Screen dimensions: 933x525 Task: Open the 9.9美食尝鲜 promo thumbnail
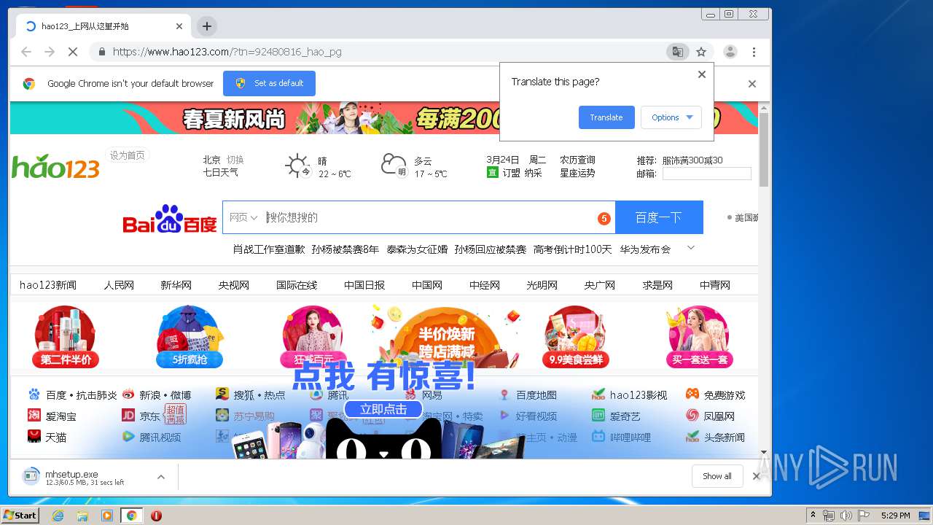[x=576, y=337]
